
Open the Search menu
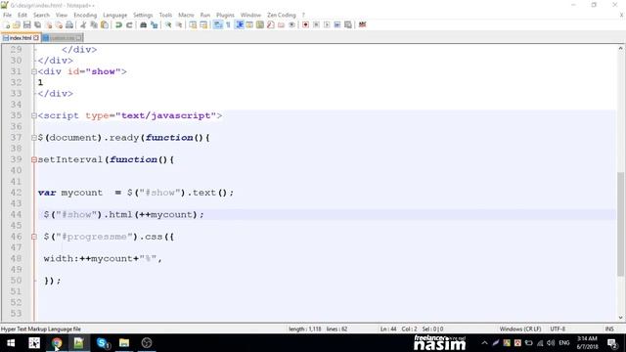coord(41,15)
